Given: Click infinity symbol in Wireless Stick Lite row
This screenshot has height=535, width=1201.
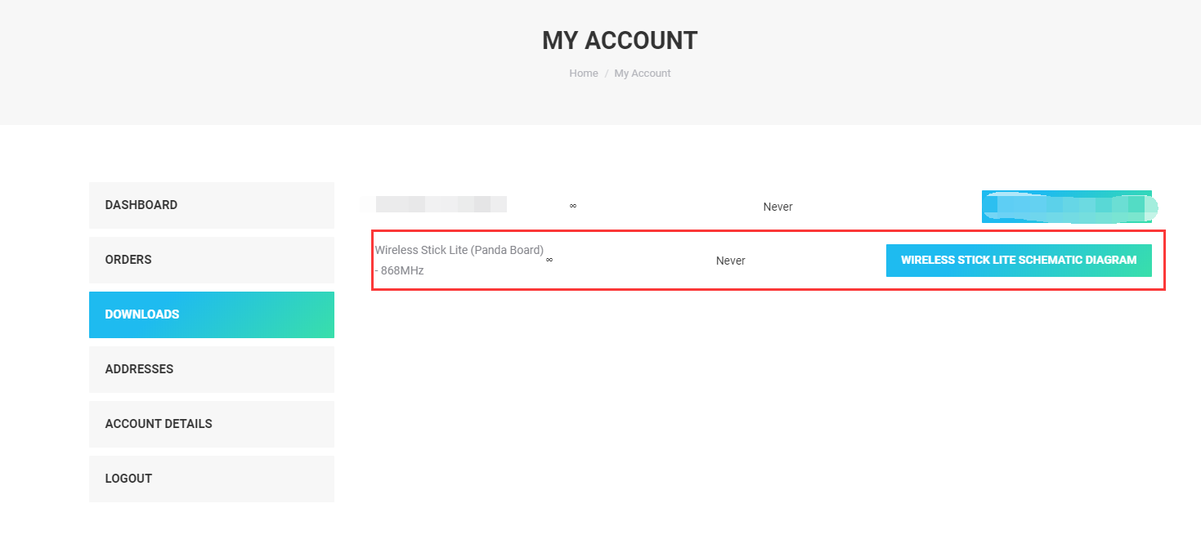Looking at the screenshot, I should tap(549, 260).
